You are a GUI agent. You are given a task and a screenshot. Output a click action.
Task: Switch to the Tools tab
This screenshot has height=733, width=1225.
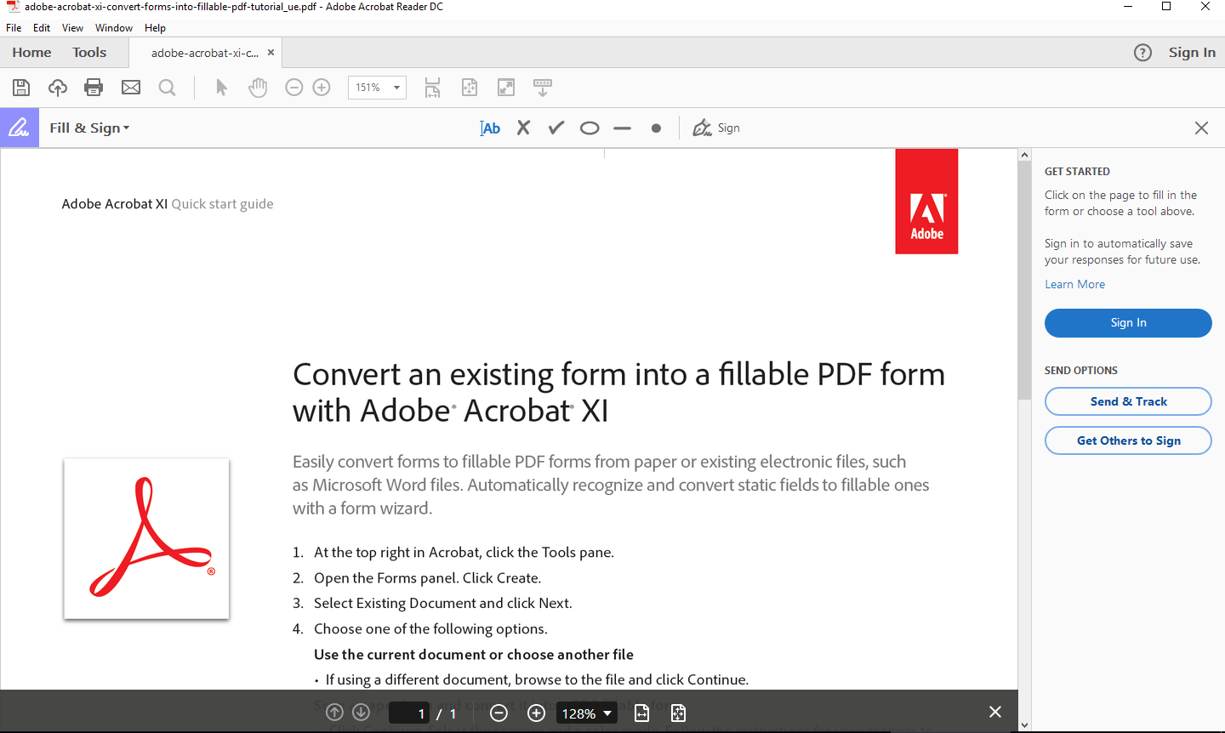(89, 53)
